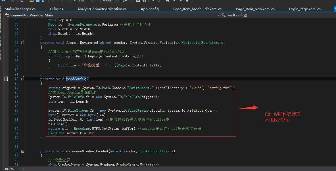Open the CLine.cs editor tab
The image size is (336, 171).
(x=56, y=9)
